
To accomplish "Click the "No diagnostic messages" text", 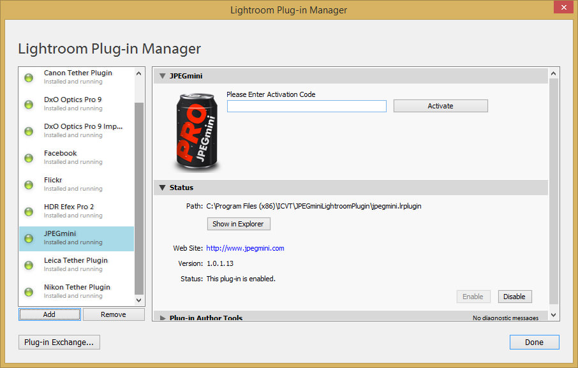I will pyautogui.click(x=505, y=318).
